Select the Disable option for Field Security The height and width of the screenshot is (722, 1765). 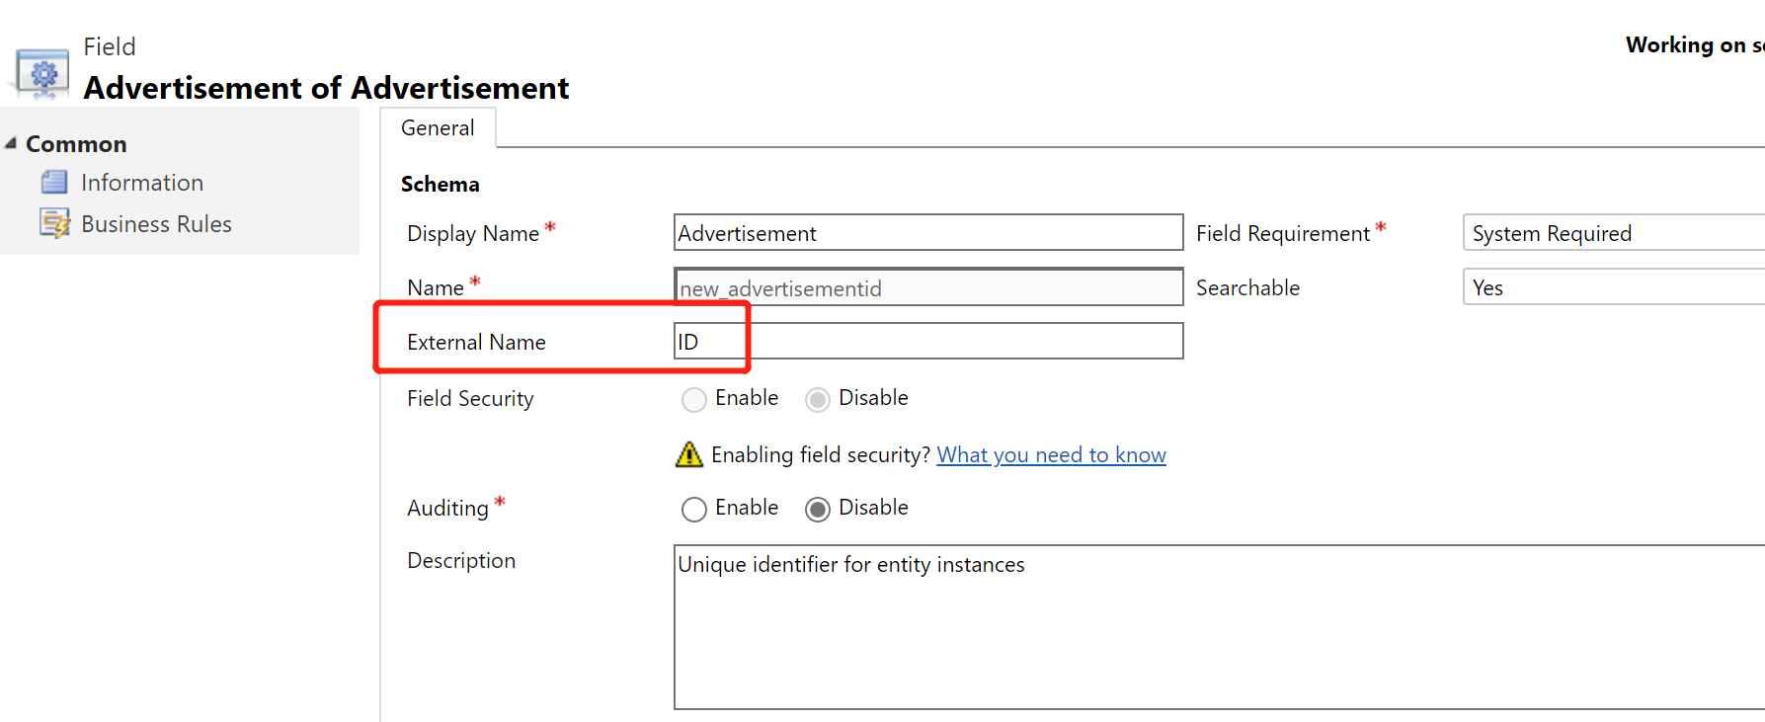coord(818,399)
